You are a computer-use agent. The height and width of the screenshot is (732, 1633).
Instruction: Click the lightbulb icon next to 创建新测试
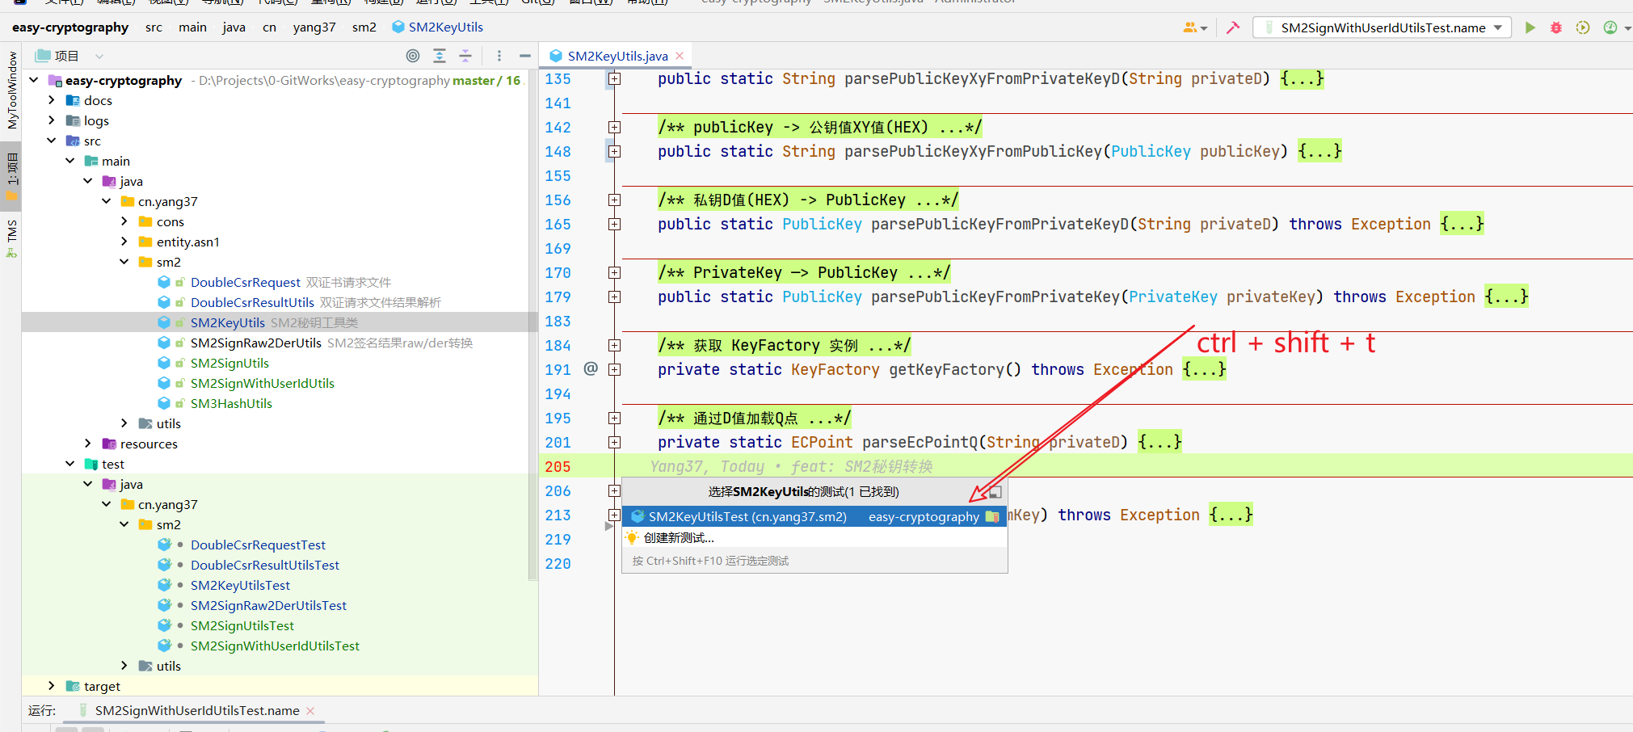[632, 537]
